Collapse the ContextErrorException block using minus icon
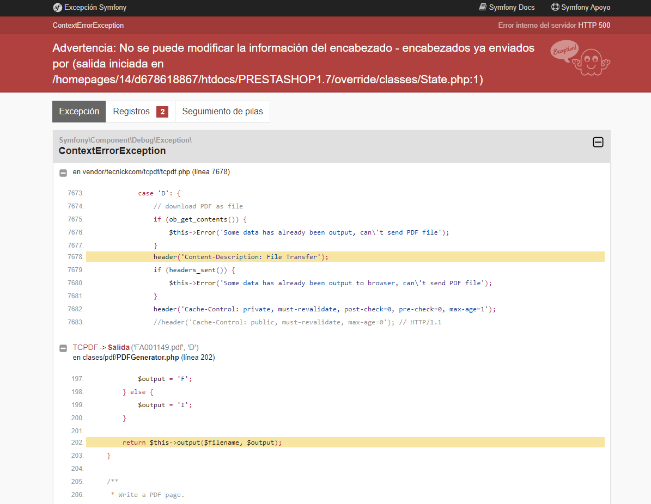Image resolution: width=651 pixels, height=504 pixels. click(x=598, y=143)
